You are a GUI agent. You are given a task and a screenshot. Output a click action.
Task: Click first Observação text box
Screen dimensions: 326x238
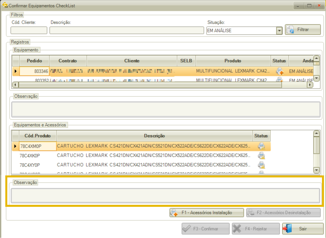point(166,109)
